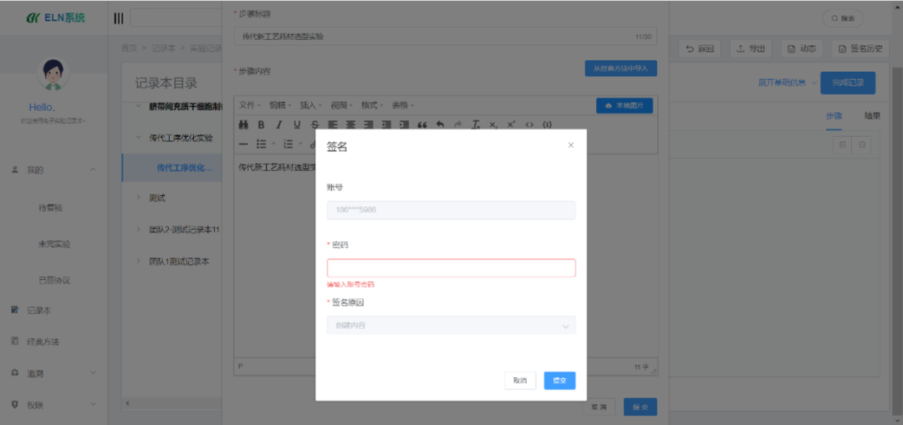
Task: Switch to the 结果 tab
Action: (871, 116)
